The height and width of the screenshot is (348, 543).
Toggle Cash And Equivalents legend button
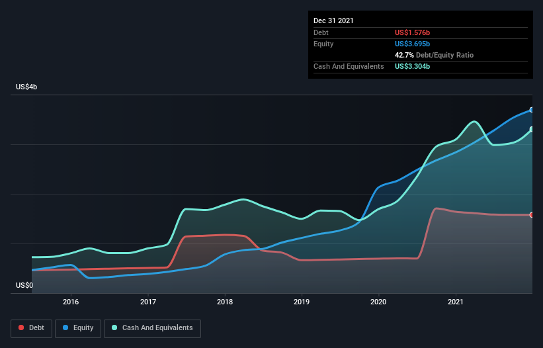click(152, 328)
